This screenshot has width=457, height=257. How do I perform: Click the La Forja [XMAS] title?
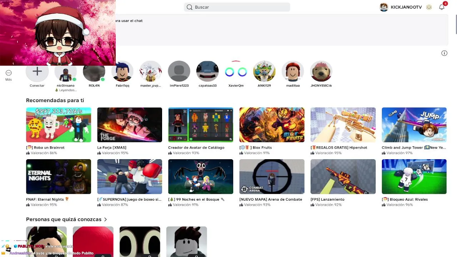112,147
